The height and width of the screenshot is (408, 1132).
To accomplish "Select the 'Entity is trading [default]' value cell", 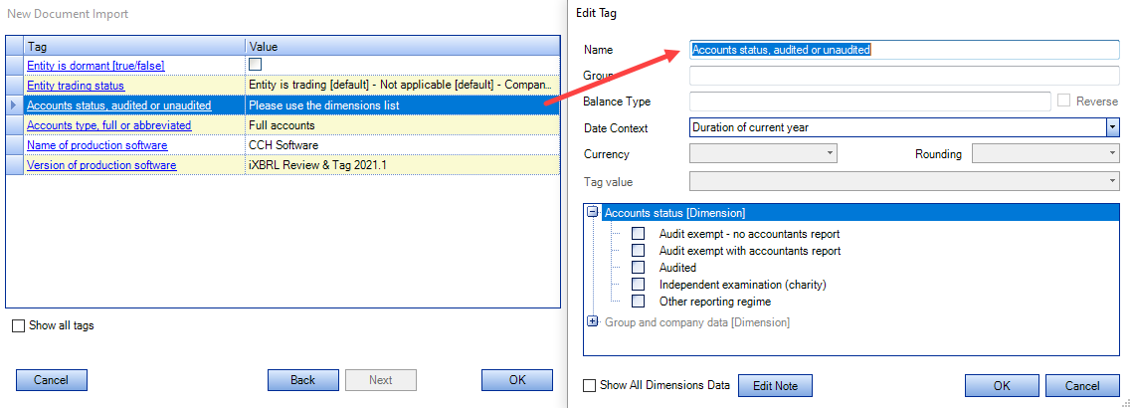I will pyautogui.click(x=403, y=86).
